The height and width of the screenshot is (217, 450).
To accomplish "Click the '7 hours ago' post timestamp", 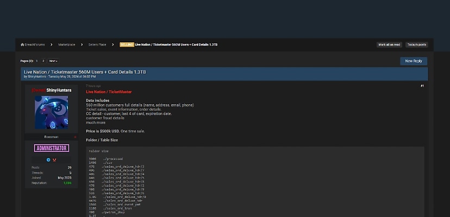I will (93, 86).
